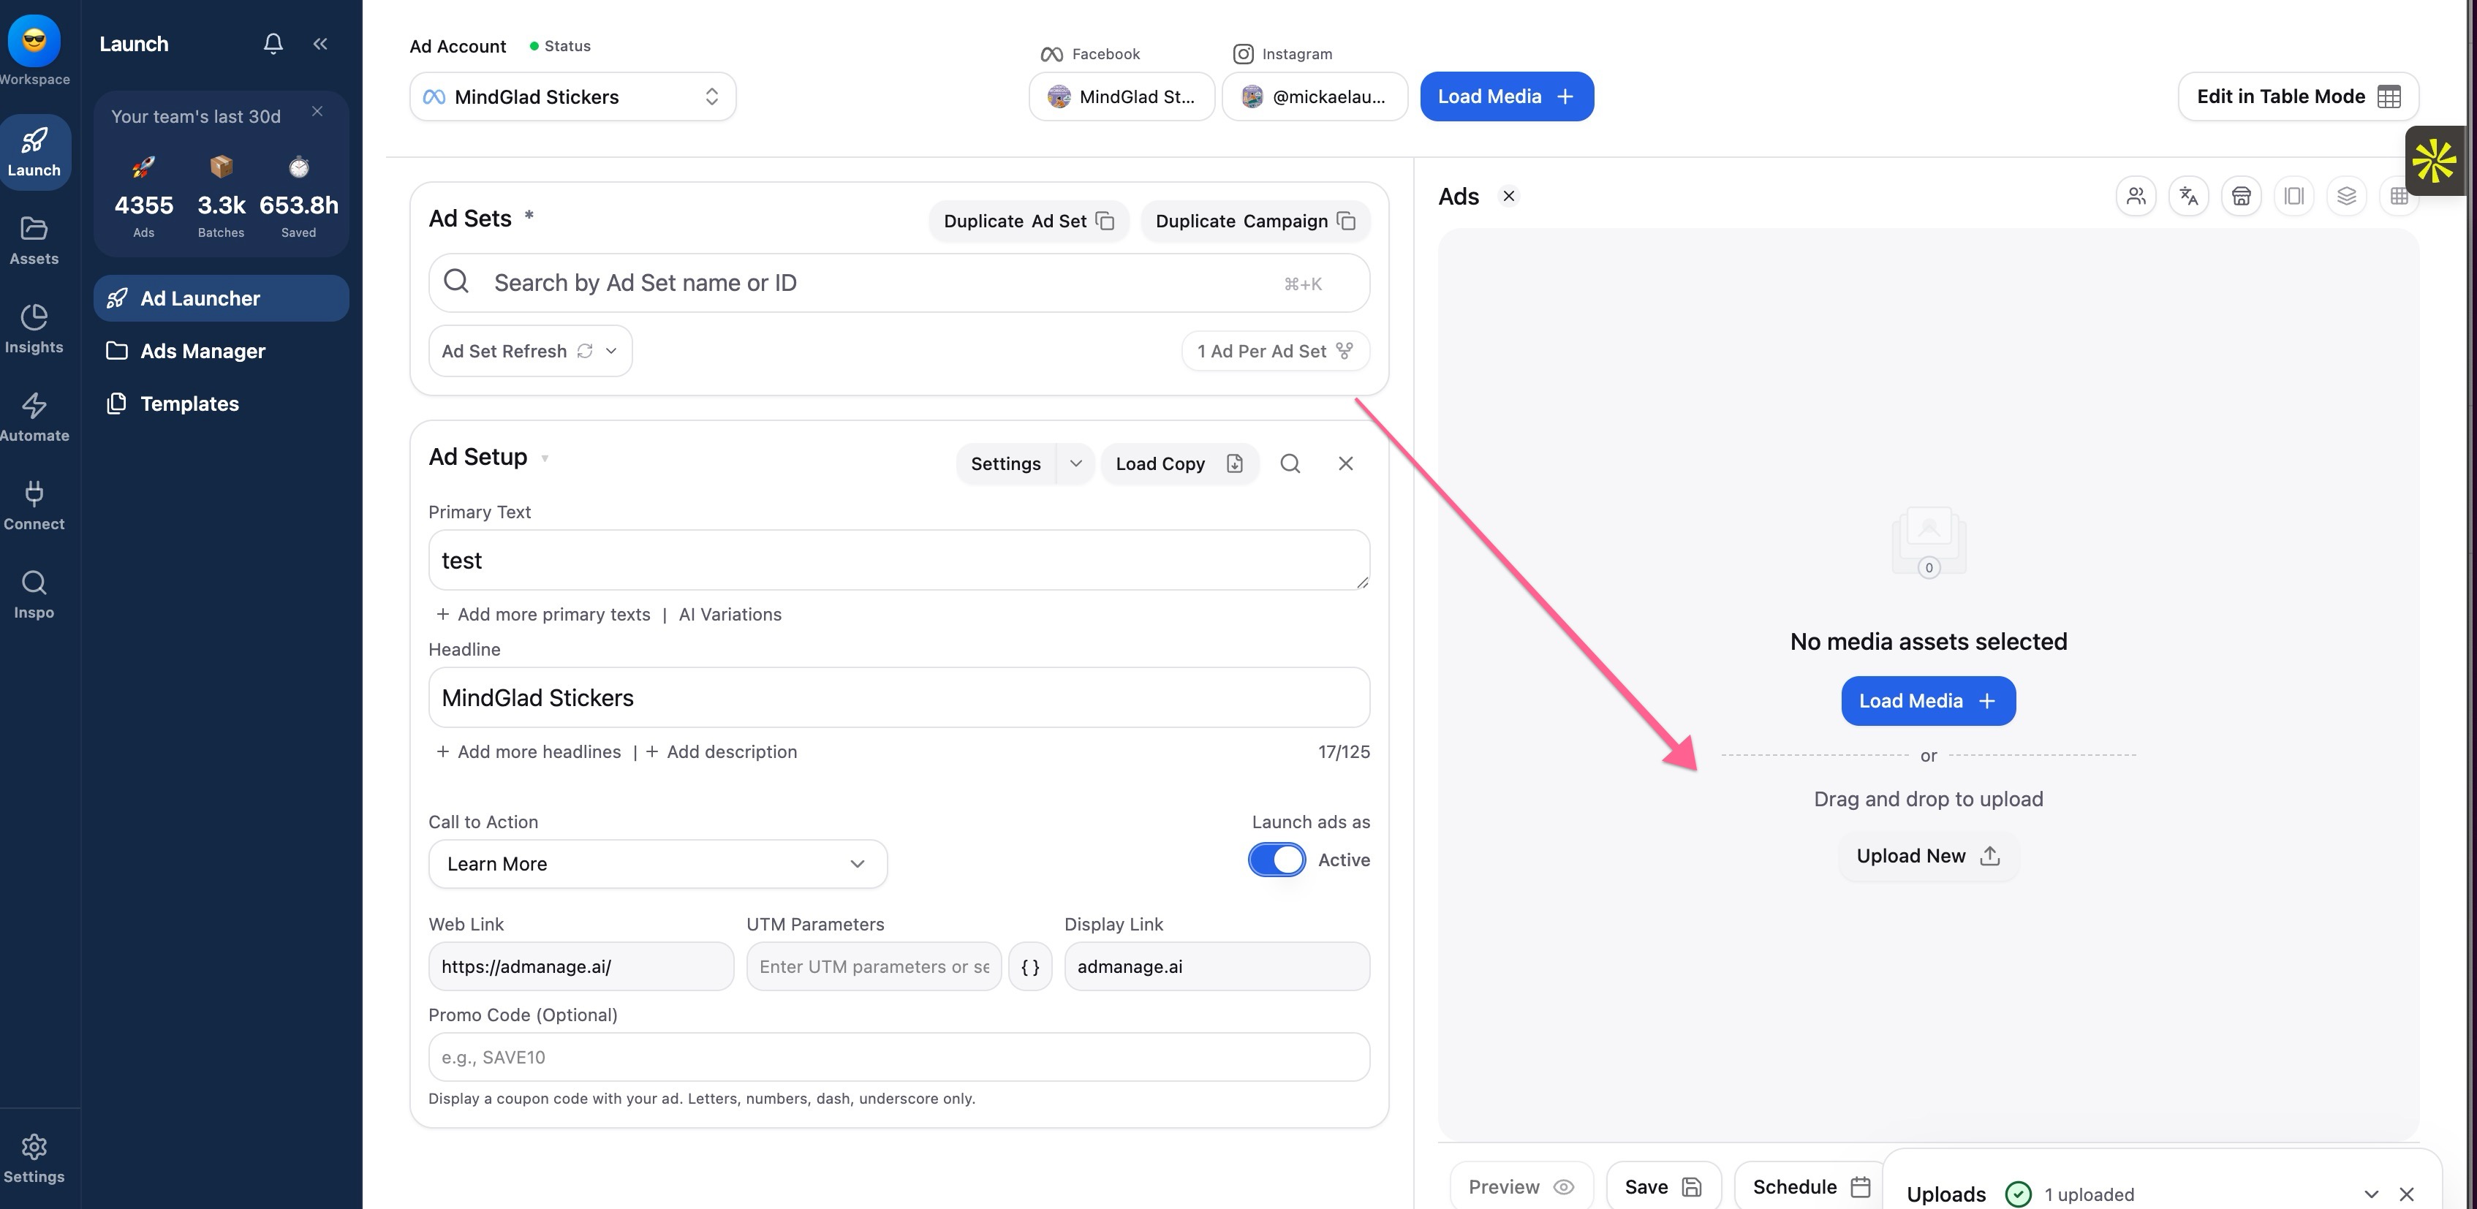Select Launch in the left rail
The width and height of the screenshot is (2477, 1209).
click(x=34, y=152)
